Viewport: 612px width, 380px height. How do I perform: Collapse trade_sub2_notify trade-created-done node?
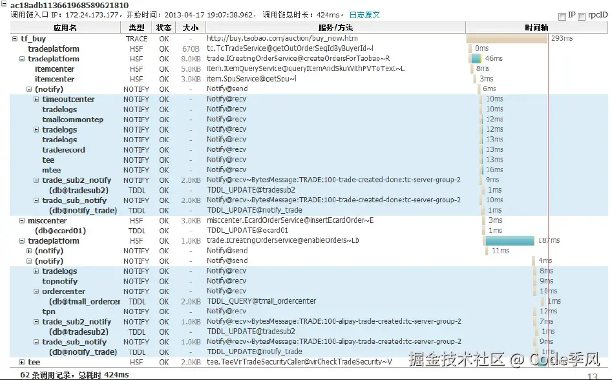pos(36,180)
